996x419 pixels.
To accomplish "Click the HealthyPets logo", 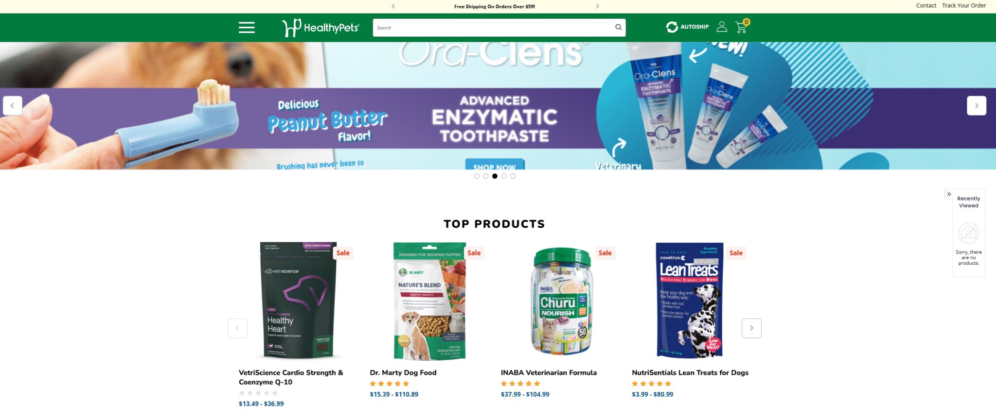I will click(x=320, y=28).
